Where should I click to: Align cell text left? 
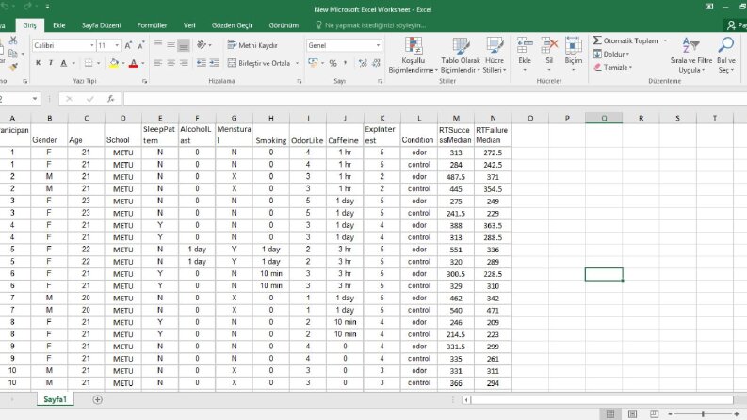[158, 63]
